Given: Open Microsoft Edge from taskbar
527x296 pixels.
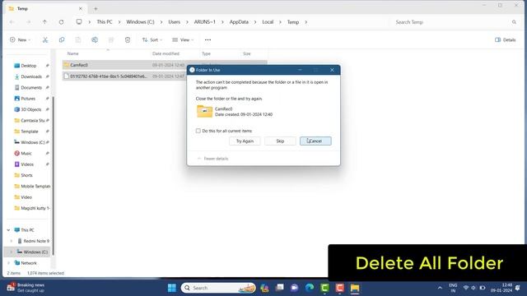Looking at the screenshot, I should pyautogui.click(x=310, y=288).
